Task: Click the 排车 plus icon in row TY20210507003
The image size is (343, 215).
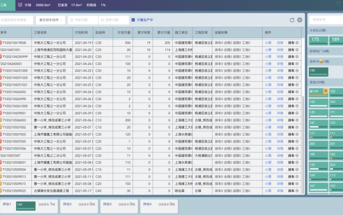Action: 297,134
